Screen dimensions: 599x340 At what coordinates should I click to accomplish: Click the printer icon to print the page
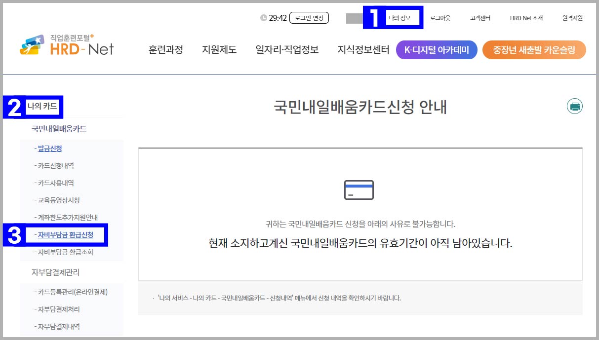[x=574, y=106]
